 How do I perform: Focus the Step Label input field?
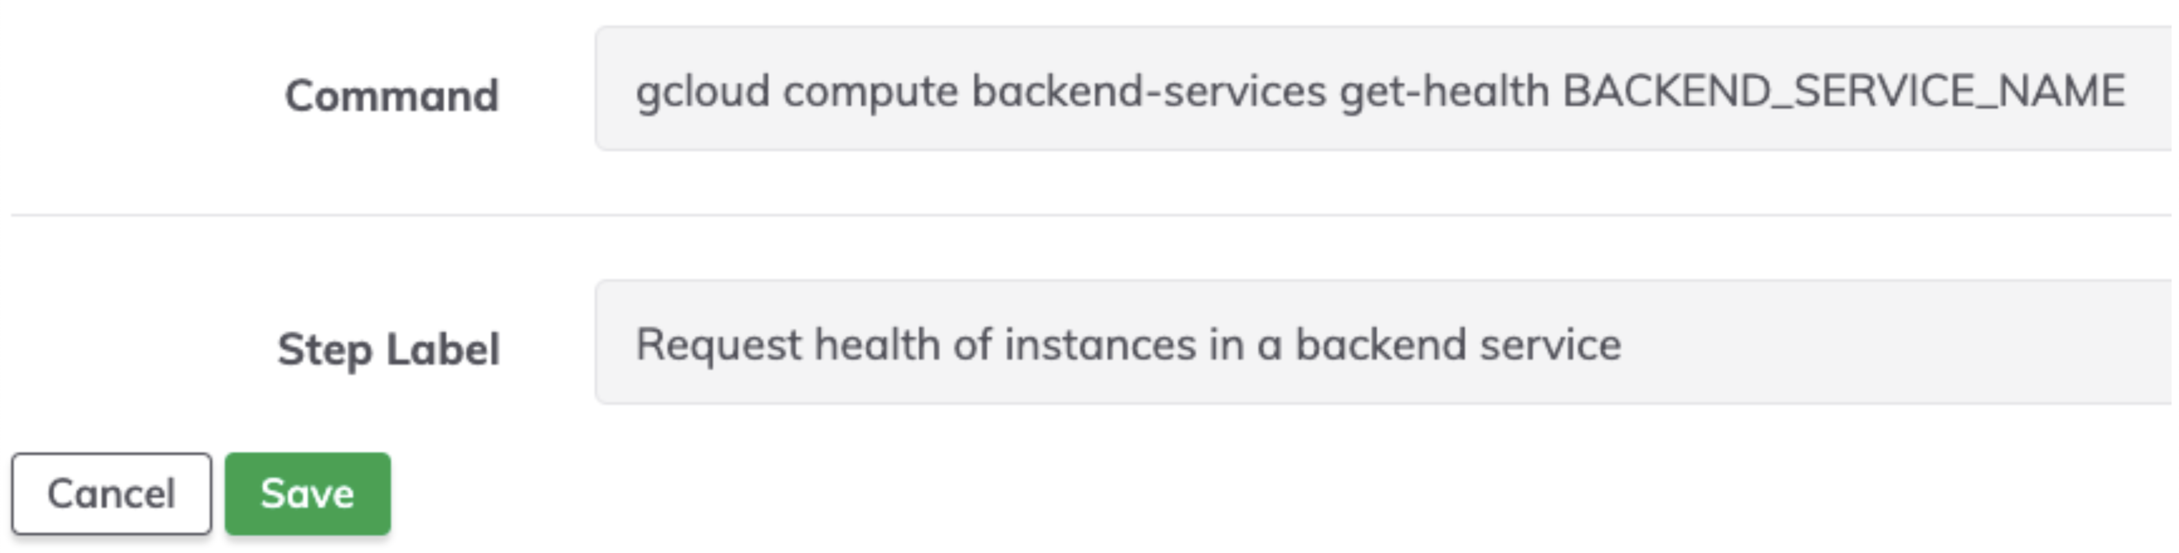pos(1387,342)
